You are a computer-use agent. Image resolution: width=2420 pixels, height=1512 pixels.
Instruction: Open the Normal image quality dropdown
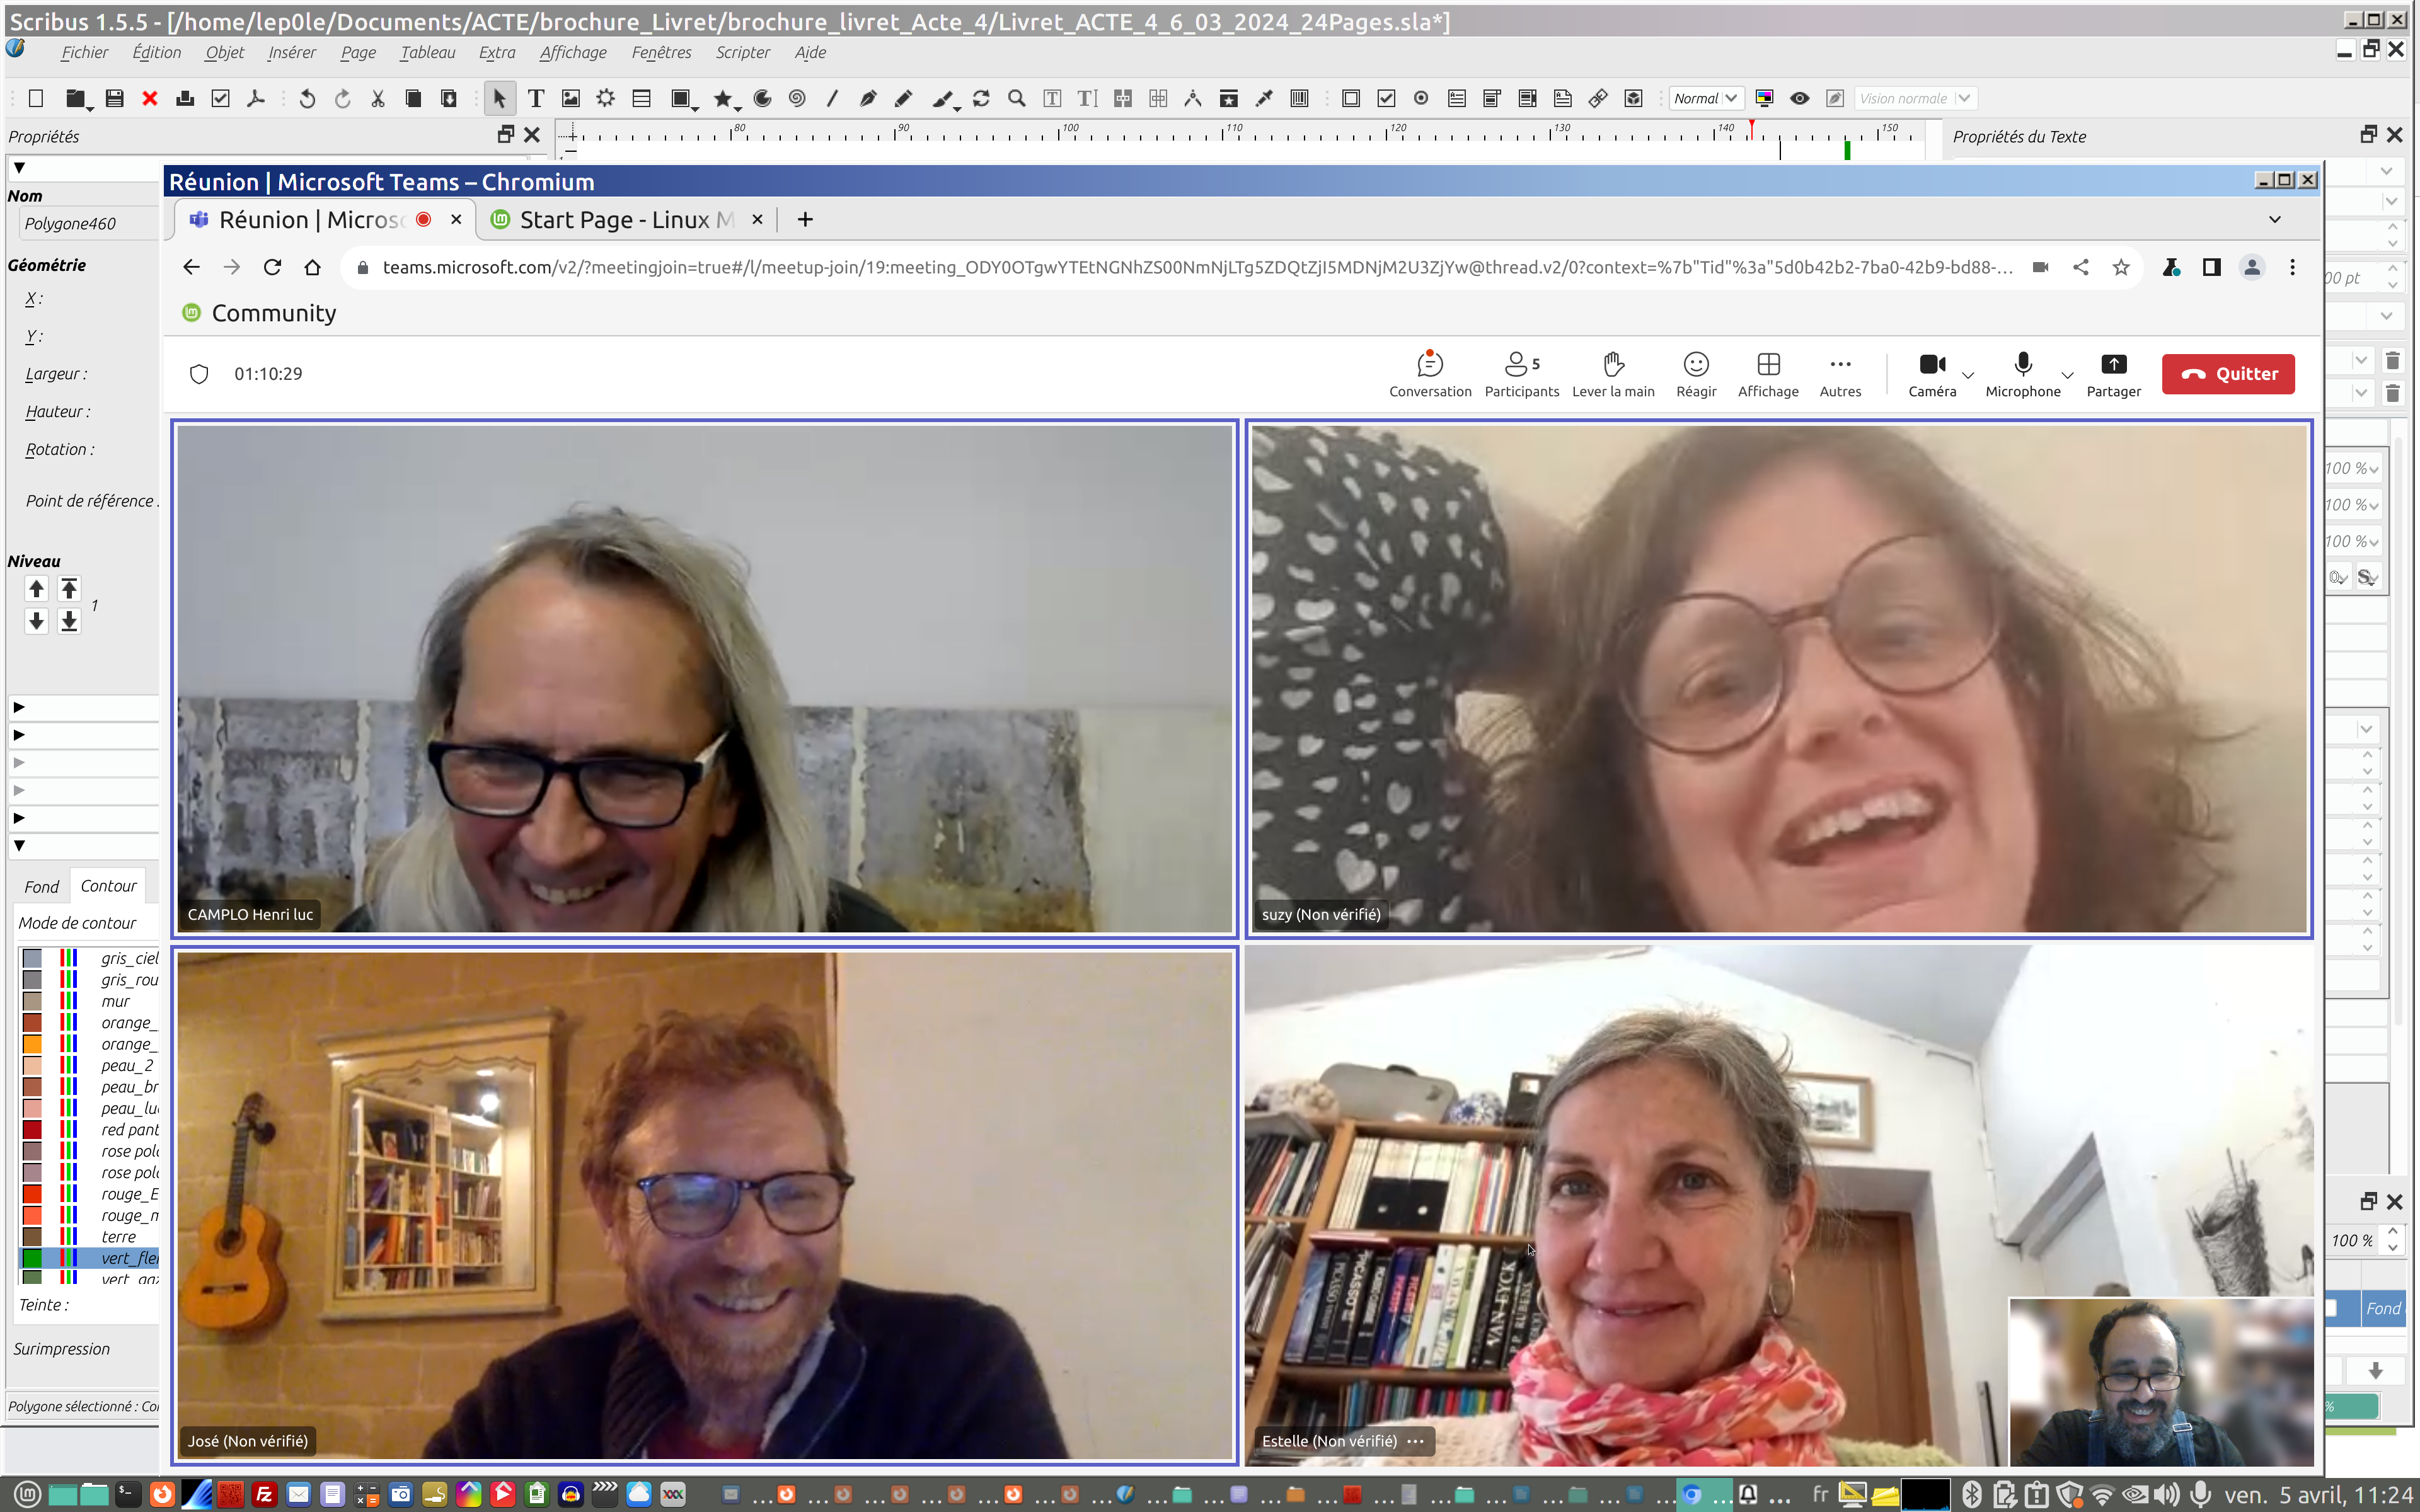pos(1706,98)
